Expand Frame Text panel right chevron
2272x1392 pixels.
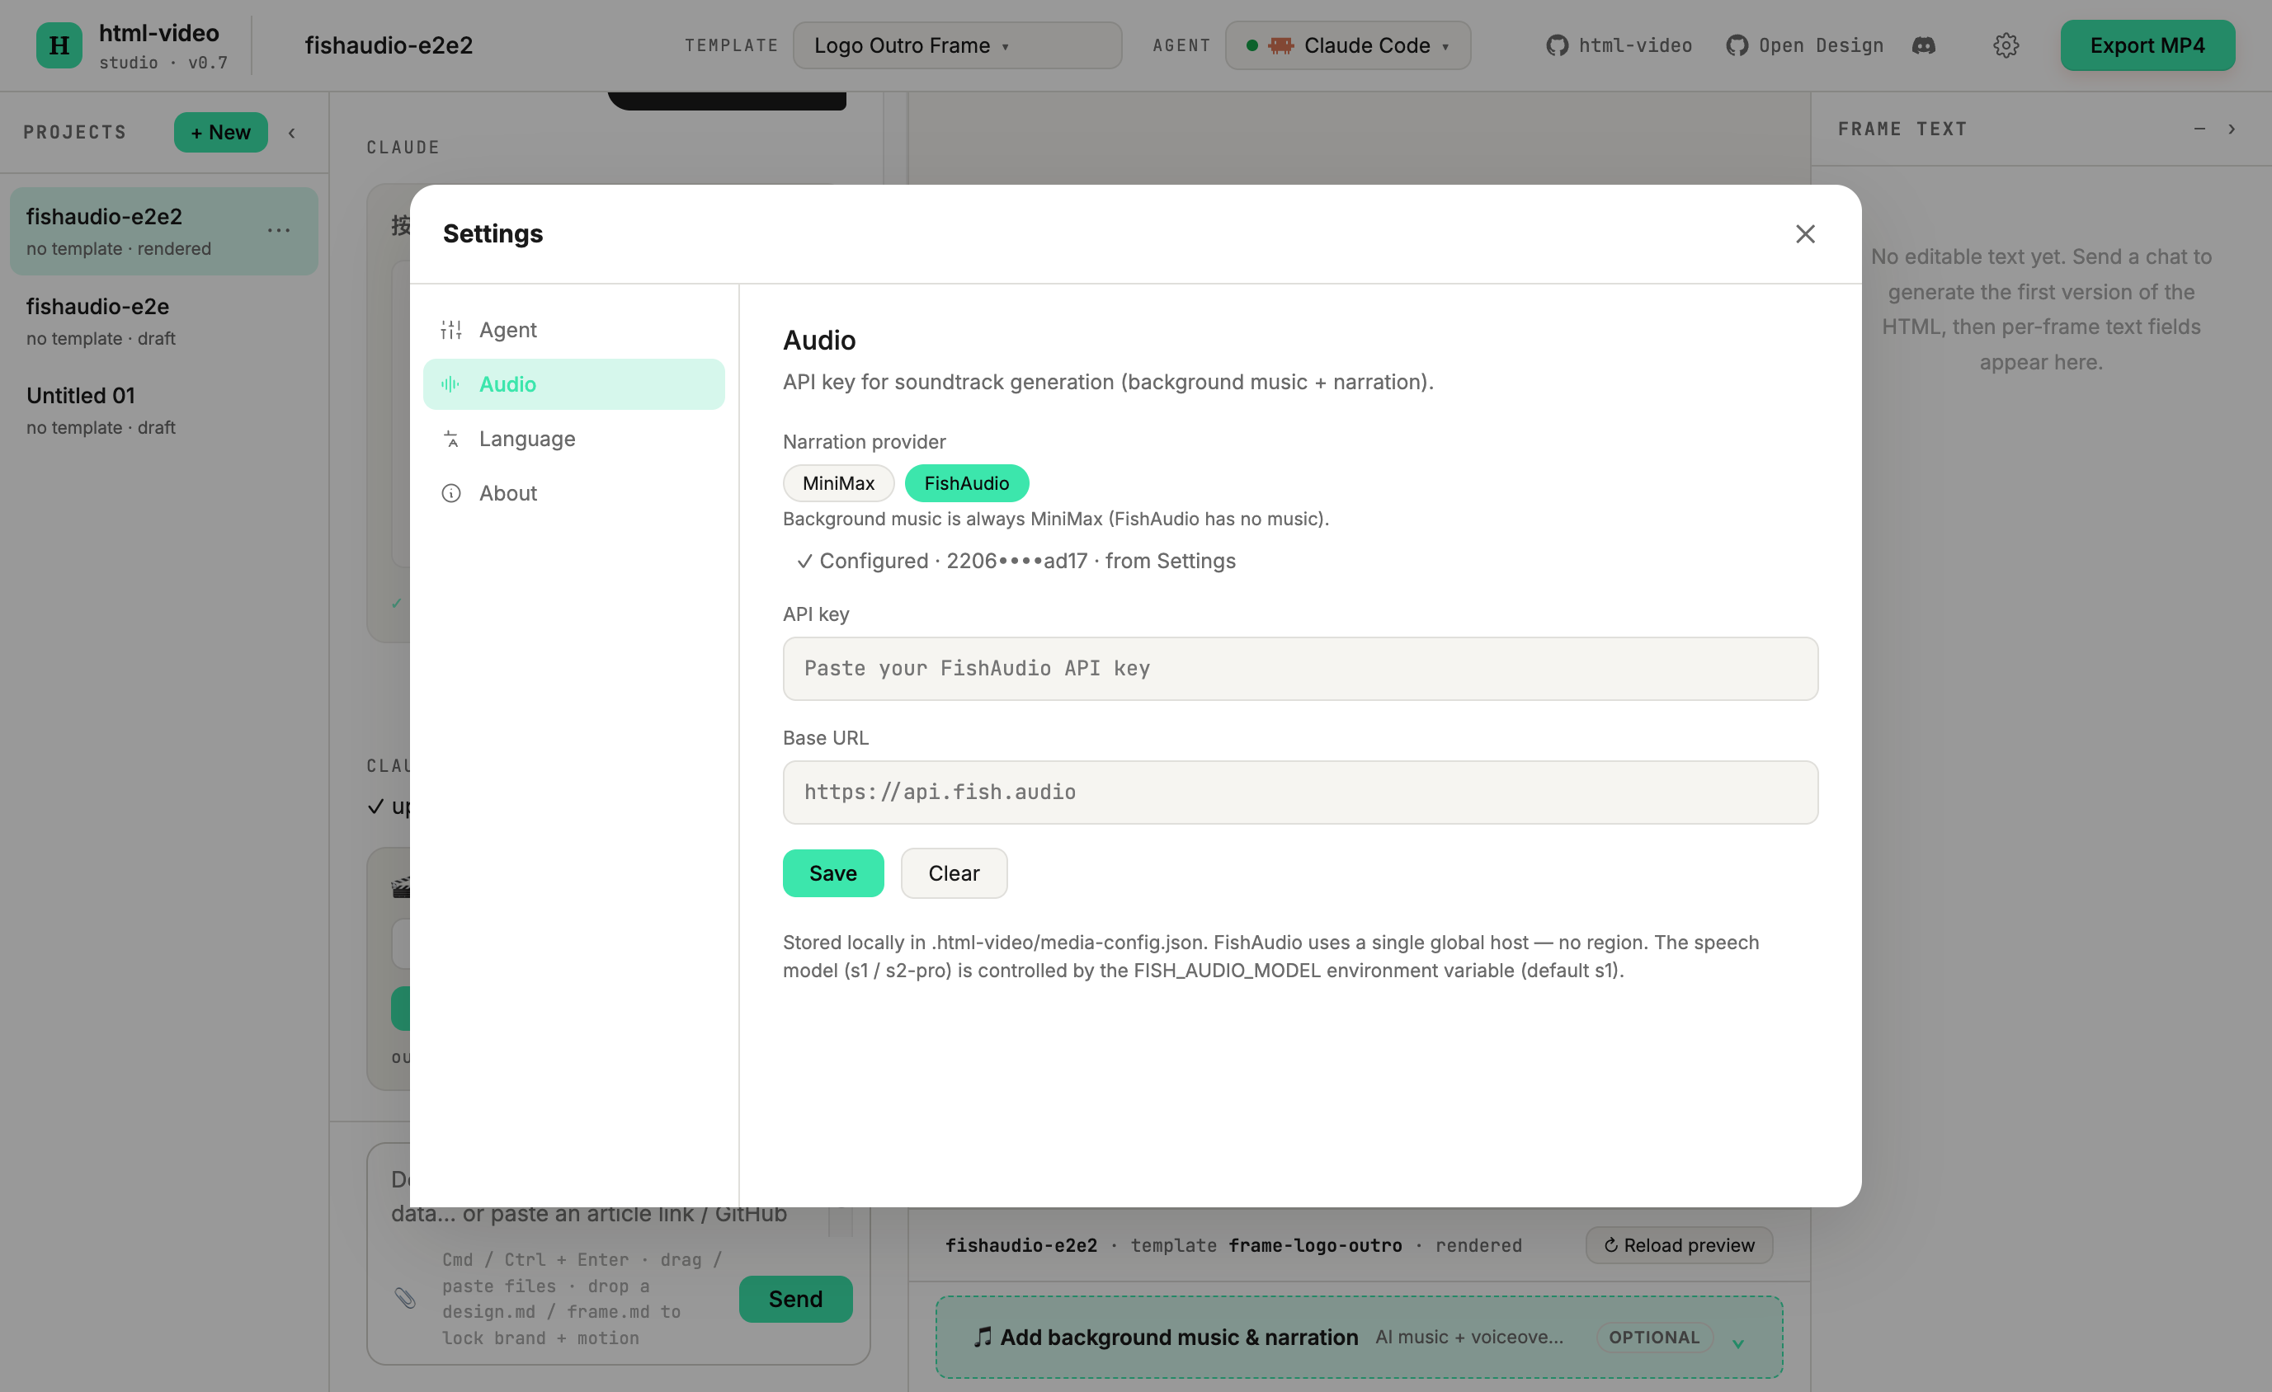click(2232, 129)
